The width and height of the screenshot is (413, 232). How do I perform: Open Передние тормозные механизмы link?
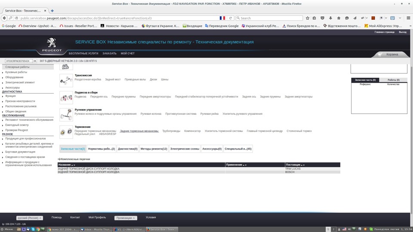(x=95, y=131)
